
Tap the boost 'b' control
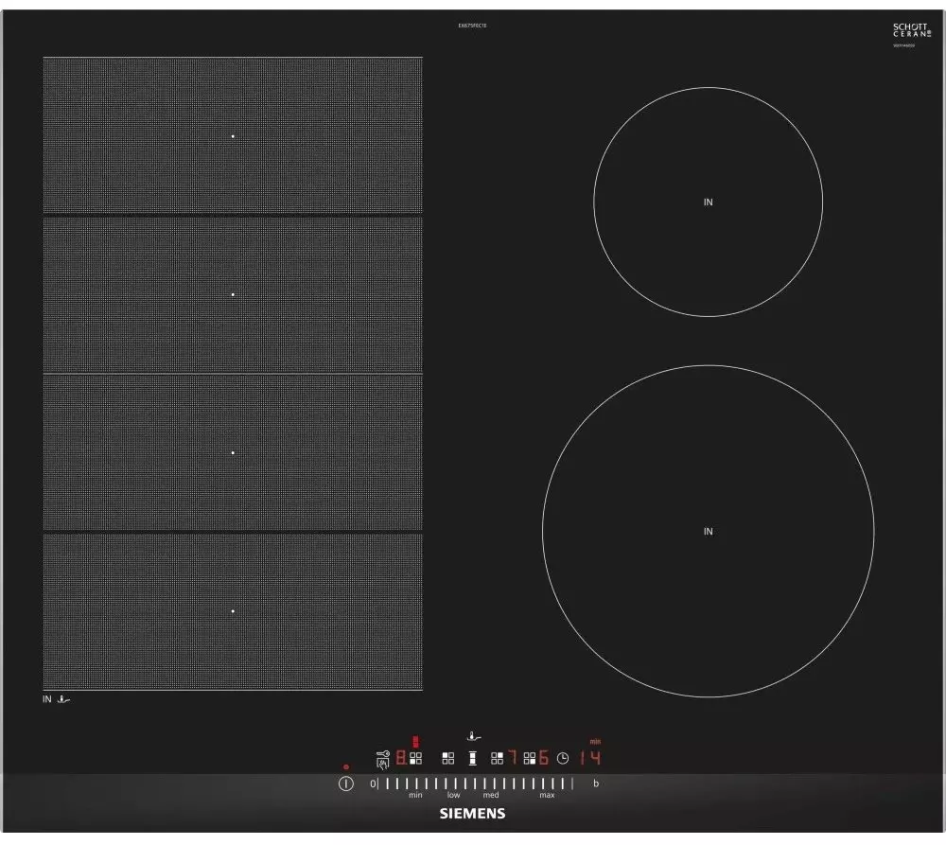click(596, 783)
